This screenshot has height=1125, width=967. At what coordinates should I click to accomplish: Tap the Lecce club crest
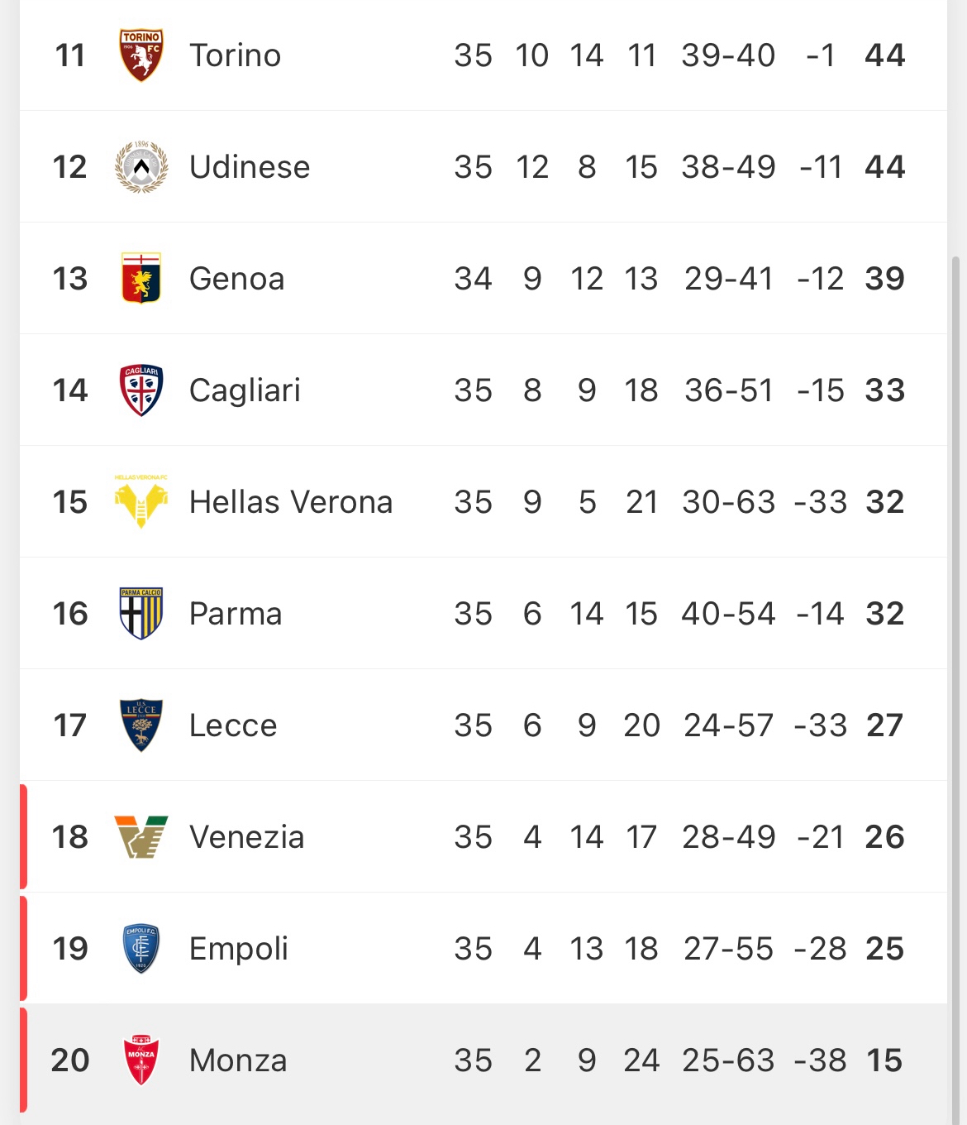[141, 725]
